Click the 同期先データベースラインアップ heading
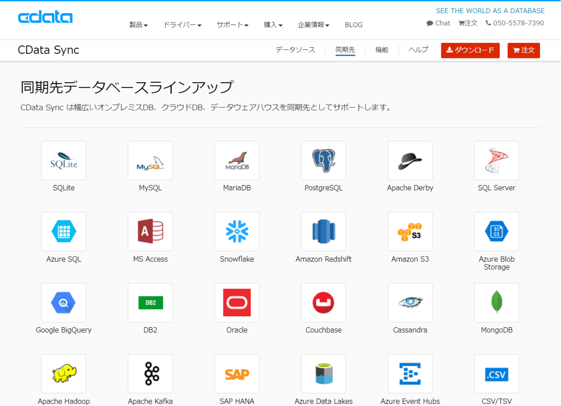 (x=127, y=87)
